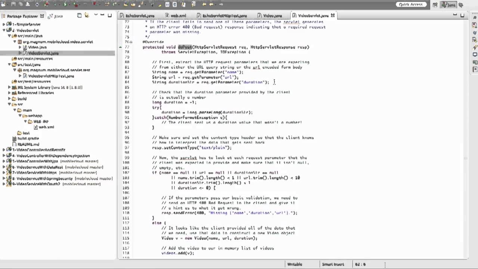Viewport: 478px width, 269px height.
Task: Minimize the Package Explorer view
Action: pyautogui.click(x=102, y=15)
